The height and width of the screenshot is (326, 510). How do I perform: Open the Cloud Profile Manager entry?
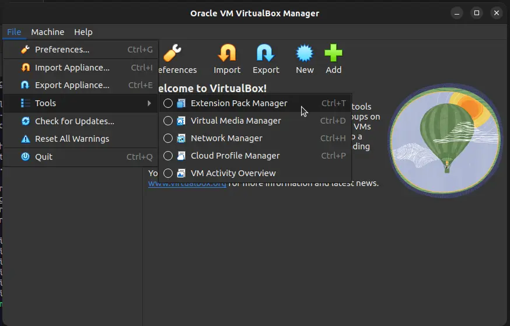pyautogui.click(x=255, y=156)
